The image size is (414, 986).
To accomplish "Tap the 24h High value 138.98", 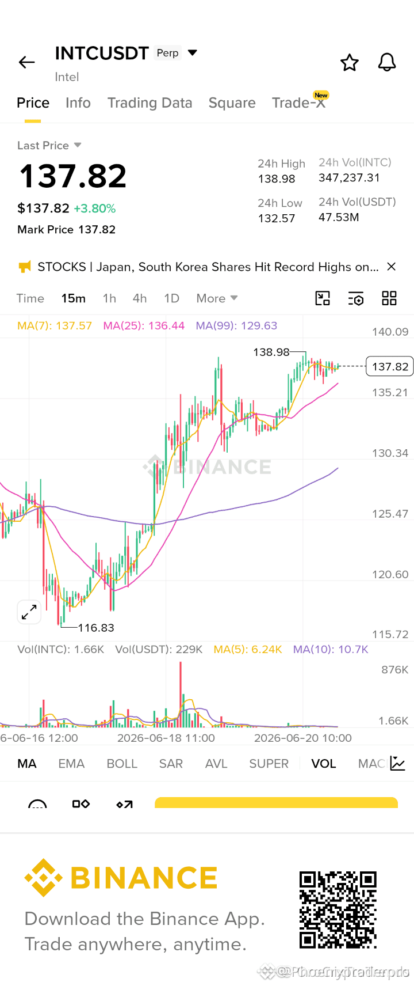I will pyautogui.click(x=277, y=179).
